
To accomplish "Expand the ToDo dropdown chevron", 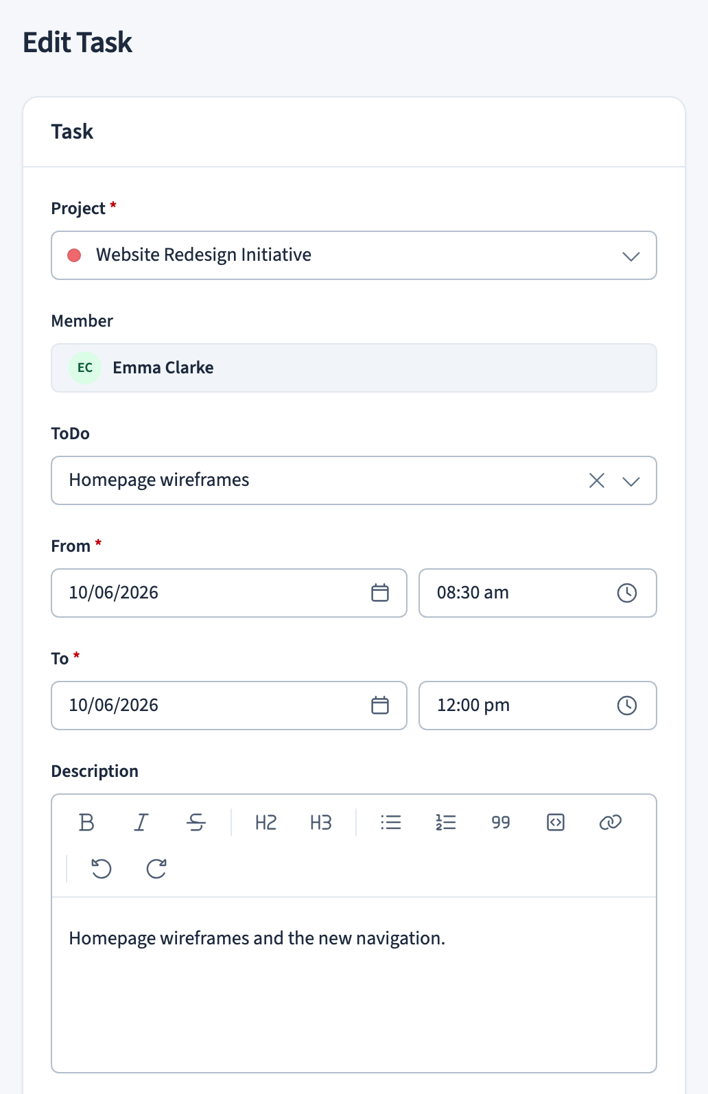I will click(631, 481).
